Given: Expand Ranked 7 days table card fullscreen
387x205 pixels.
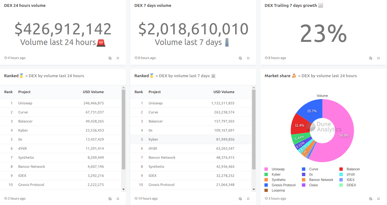Looking at the screenshot, I should (x=248, y=199).
